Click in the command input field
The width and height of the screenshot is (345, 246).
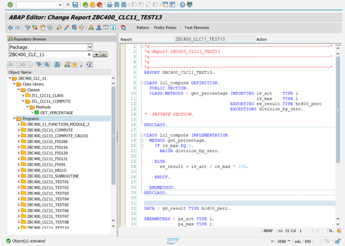coord(38,5)
